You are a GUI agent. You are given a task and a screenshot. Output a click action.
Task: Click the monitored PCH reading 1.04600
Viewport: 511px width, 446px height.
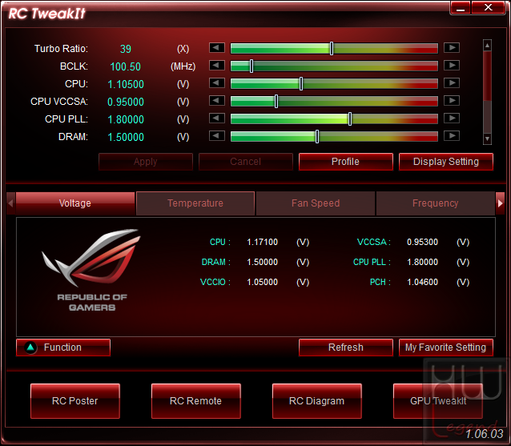pyautogui.click(x=422, y=282)
